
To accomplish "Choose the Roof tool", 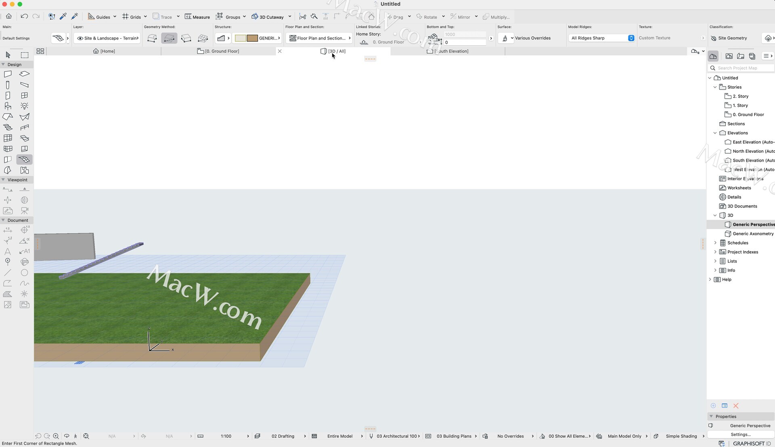I will (x=8, y=117).
